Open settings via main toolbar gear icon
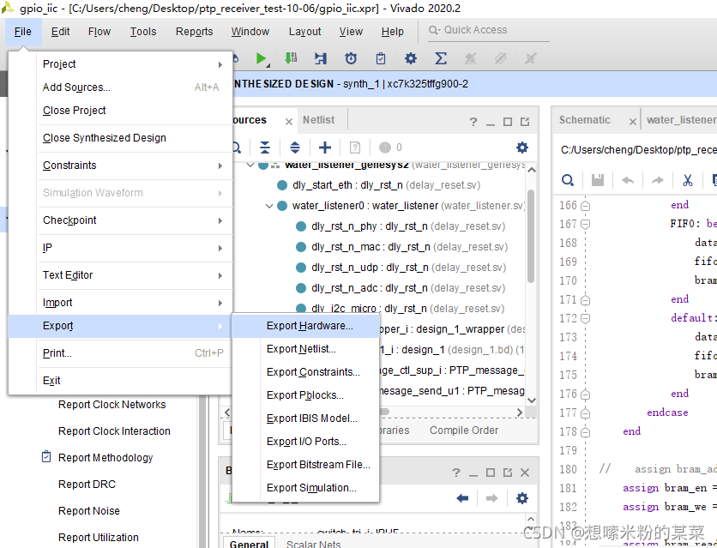The width and height of the screenshot is (717, 548). (411, 58)
